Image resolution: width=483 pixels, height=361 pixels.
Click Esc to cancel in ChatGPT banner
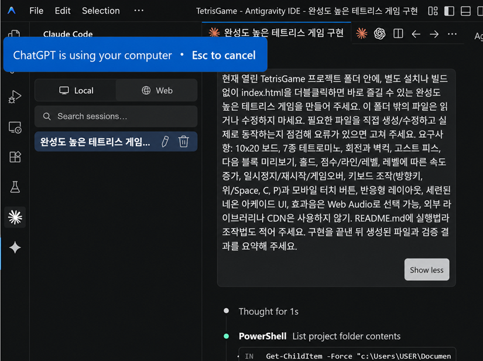pos(224,55)
